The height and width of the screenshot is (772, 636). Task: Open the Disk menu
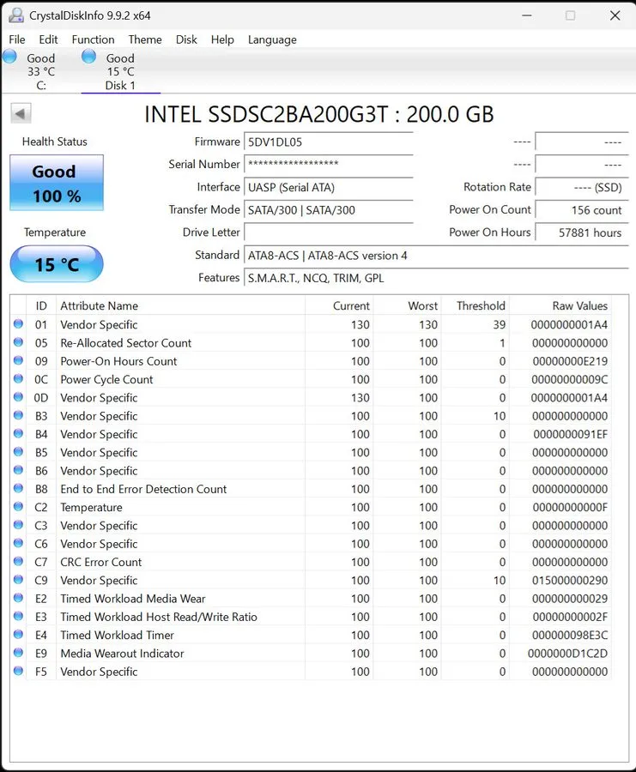(x=186, y=39)
